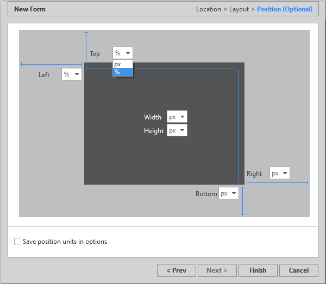Enable Save position units in options

pyautogui.click(x=18, y=242)
